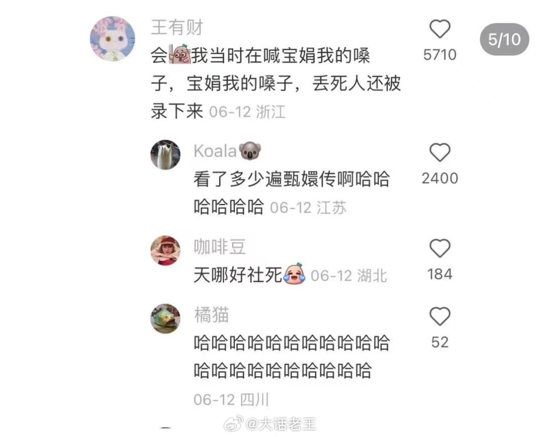Like 橘猫's reply with the heart icon
This screenshot has width=542, height=437.
(440, 316)
